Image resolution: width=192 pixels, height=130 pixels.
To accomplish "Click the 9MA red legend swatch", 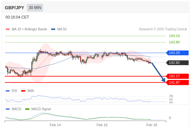I will tap(23, 91).
